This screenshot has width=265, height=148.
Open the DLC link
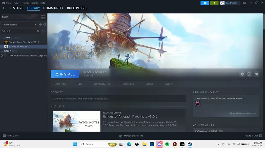point(80,84)
